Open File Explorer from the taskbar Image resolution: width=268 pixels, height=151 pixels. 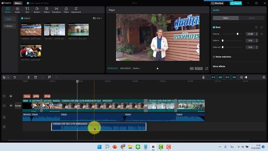(130, 147)
